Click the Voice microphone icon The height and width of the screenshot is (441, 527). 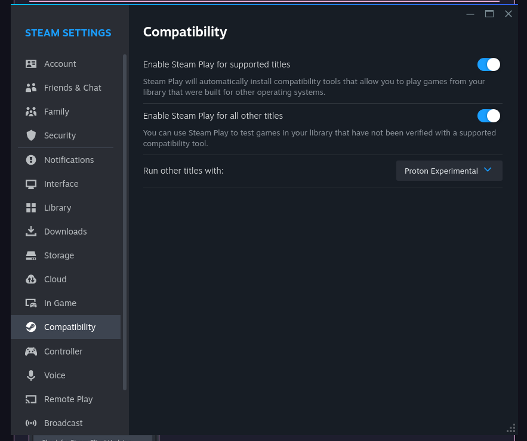31,375
